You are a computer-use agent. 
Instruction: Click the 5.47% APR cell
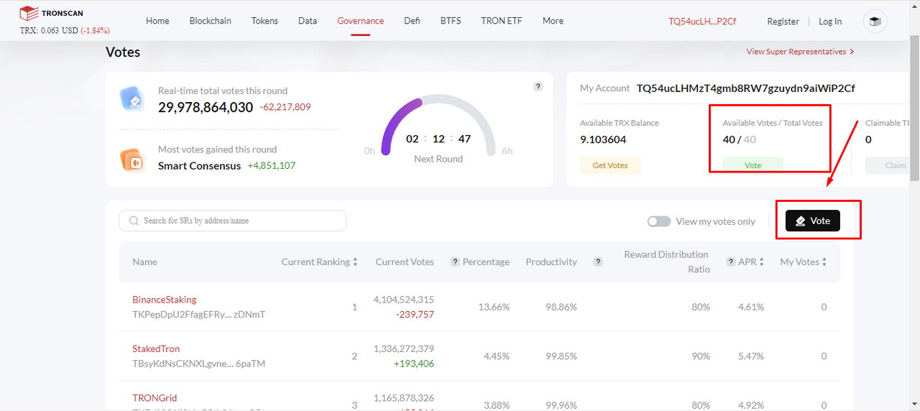[x=750, y=356]
